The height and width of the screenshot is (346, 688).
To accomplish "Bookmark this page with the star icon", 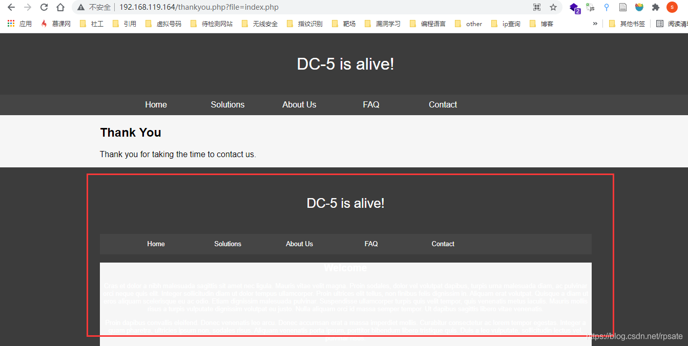I will pyautogui.click(x=553, y=7).
